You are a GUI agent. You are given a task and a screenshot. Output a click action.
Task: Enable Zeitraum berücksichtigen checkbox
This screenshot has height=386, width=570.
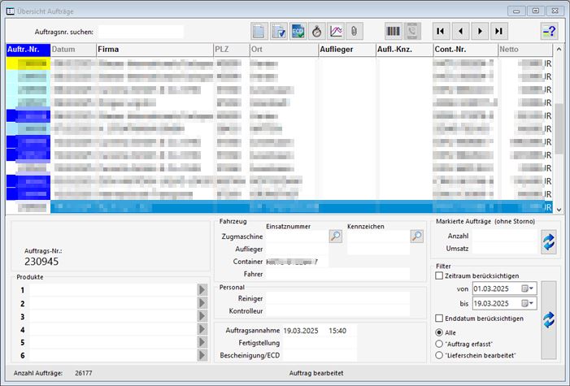(x=440, y=275)
